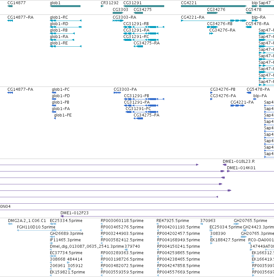Click the CG34276-PB protein feature
274x277 pixels.
click(x=212, y=93)
